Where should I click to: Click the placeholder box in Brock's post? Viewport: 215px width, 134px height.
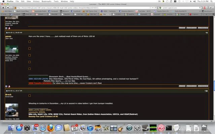tap(30, 95)
